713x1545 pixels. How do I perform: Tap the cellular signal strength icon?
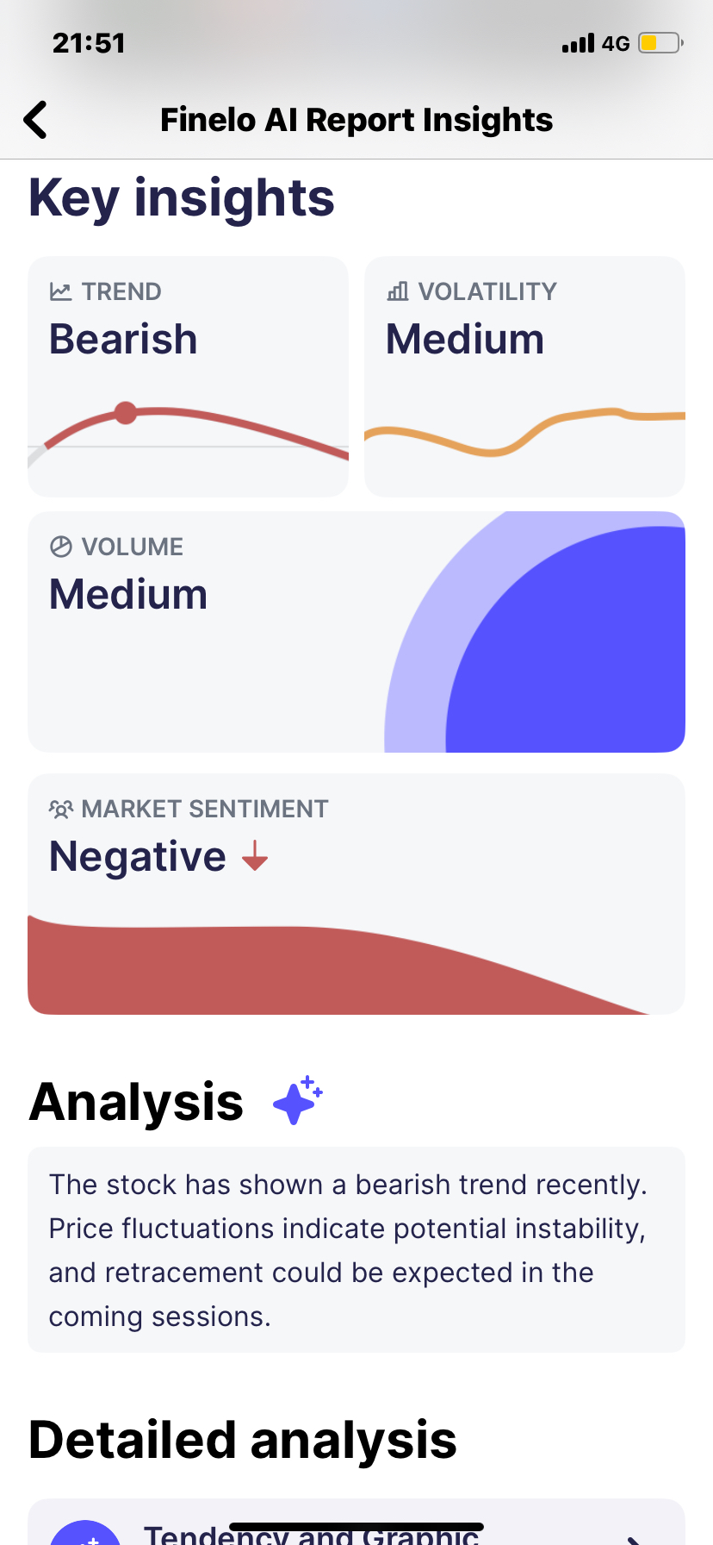(578, 43)
